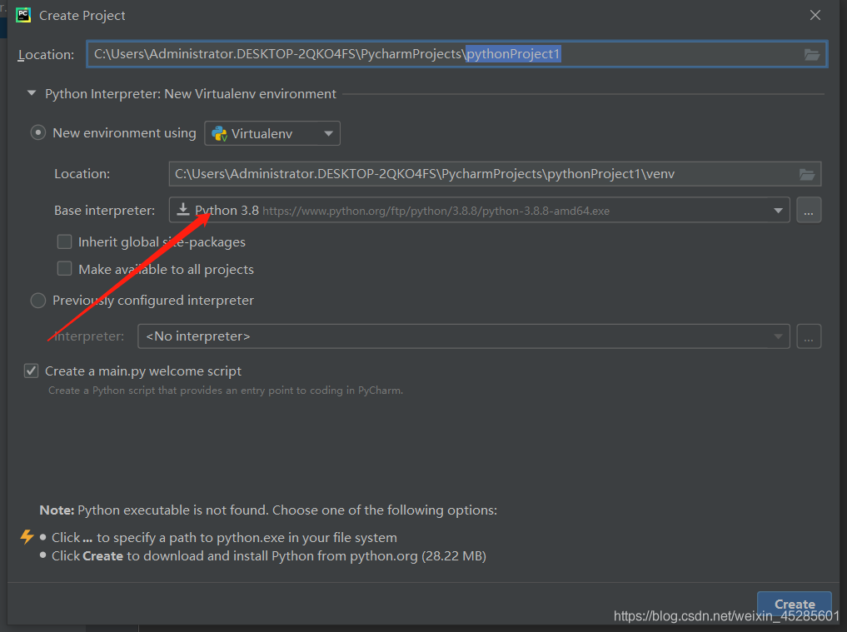Open the Virtualenv environment type dropdown
The image size is (847, 632).
click(x=272, y=133)
